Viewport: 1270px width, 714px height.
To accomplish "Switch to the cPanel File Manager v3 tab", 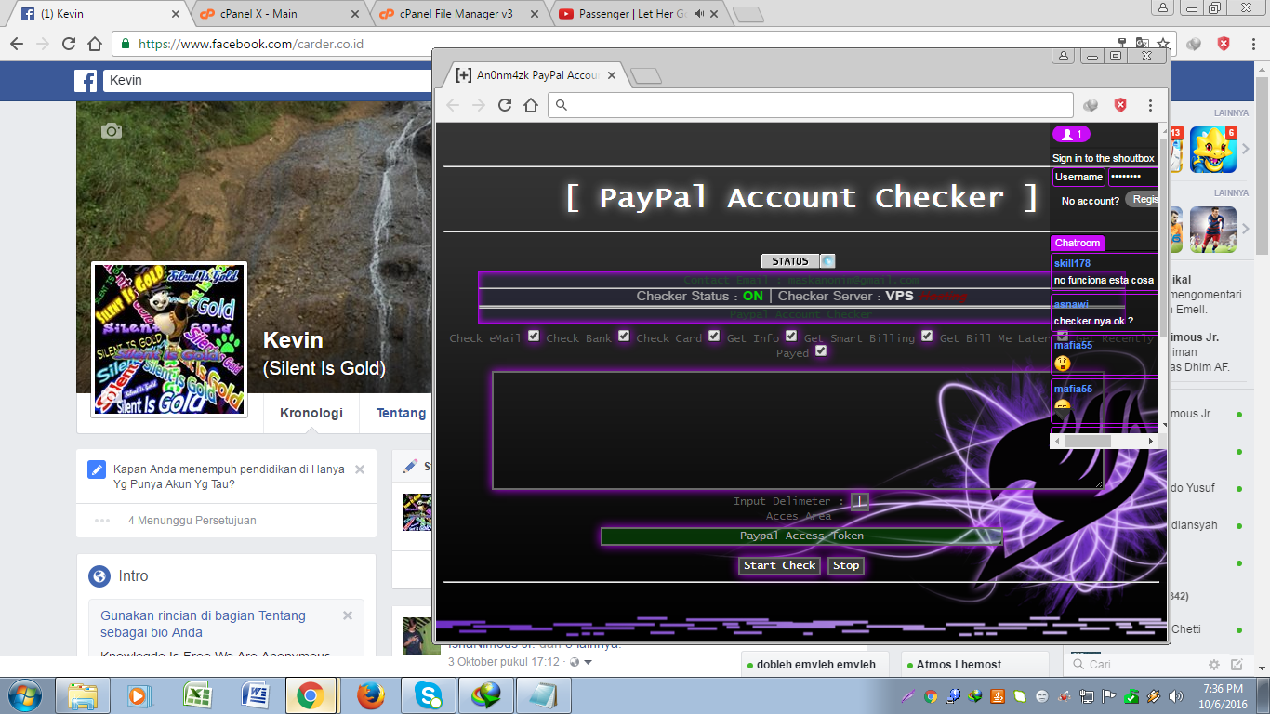I will [457, 14].
